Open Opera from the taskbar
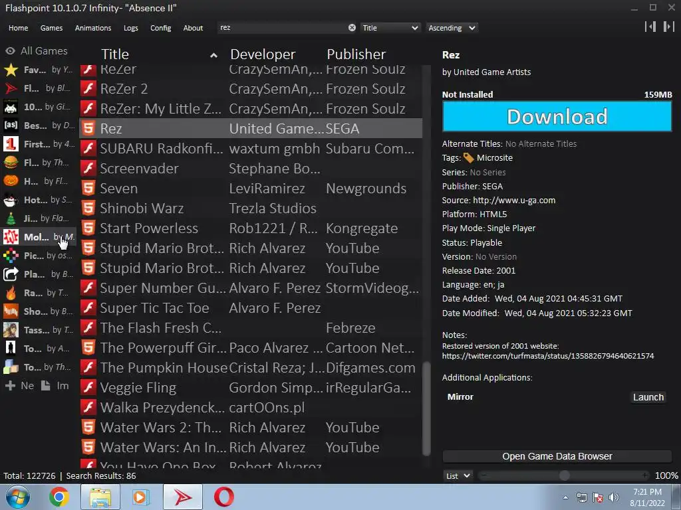The height and width of the screenshot is (510, 681). click(223, 497)
